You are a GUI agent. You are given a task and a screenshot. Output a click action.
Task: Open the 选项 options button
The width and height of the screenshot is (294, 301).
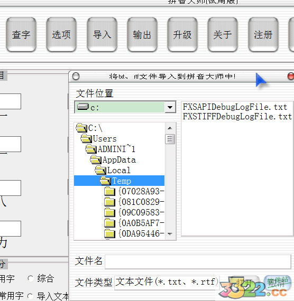click(61, 35)
